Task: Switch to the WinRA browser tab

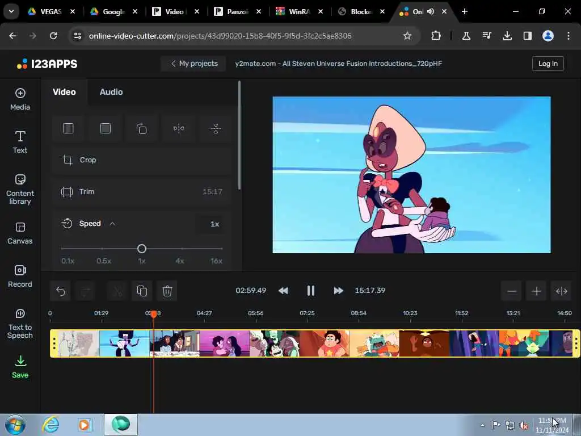Action: [298, 11]
